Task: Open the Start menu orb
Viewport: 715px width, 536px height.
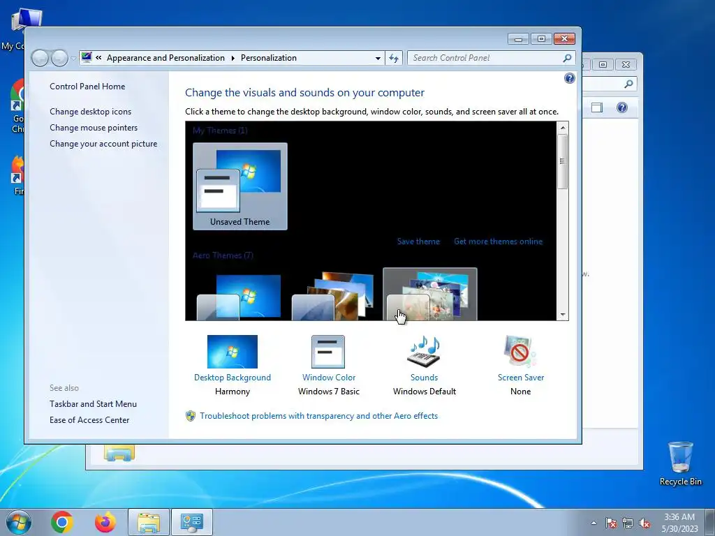Action: (x=18, y=522)
